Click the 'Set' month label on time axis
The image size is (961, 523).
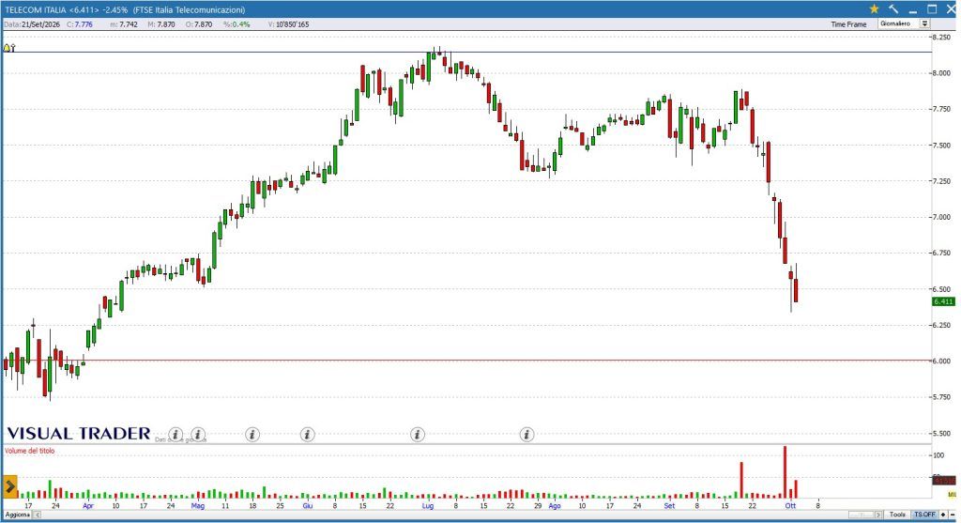pyautogui.click(x=669, y=506)
